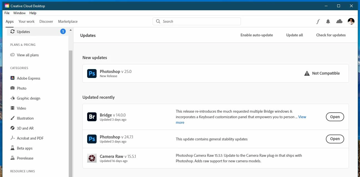The image size is (360, 177).
Task: Open the notifications bell icon
Action: (328, 21)
